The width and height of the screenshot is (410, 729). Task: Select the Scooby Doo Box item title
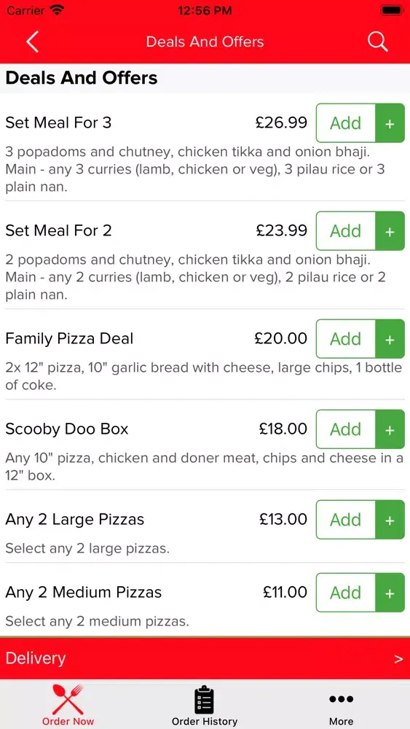tap(67, 429)
